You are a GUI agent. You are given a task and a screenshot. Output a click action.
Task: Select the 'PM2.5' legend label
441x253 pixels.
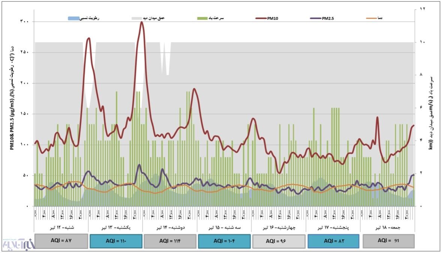pyautogui.click(x=328, y=18)
